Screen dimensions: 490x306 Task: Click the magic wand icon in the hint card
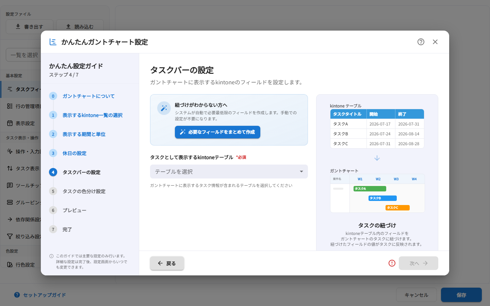[164, 108]
